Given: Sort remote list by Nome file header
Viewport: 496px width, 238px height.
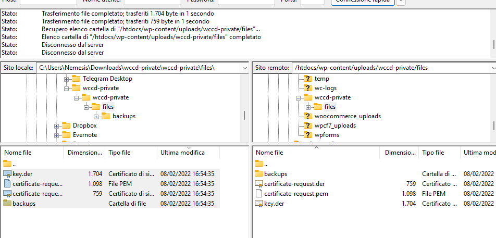Looking at the screenshot, I should (x=269, y=153).
